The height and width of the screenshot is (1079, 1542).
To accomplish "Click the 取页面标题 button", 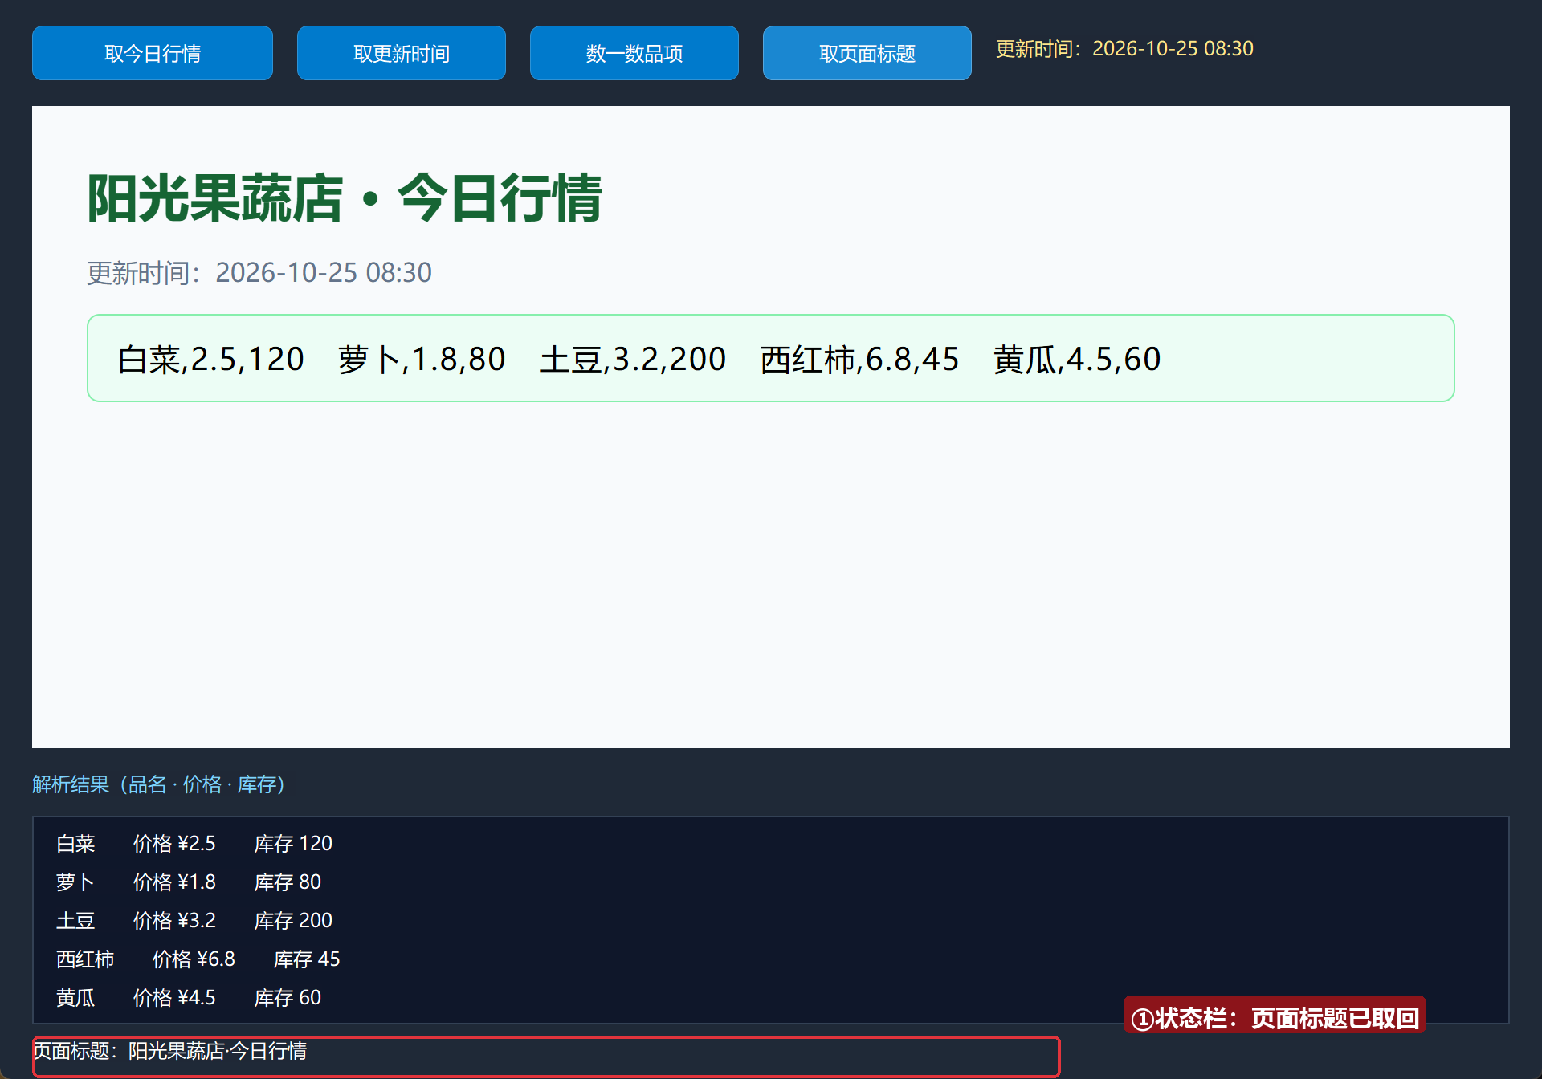I will [867, 53].
